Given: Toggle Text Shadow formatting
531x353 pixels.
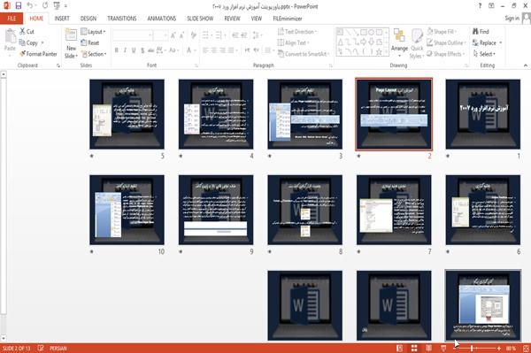Looking at the screenshot, I should 142,50.
